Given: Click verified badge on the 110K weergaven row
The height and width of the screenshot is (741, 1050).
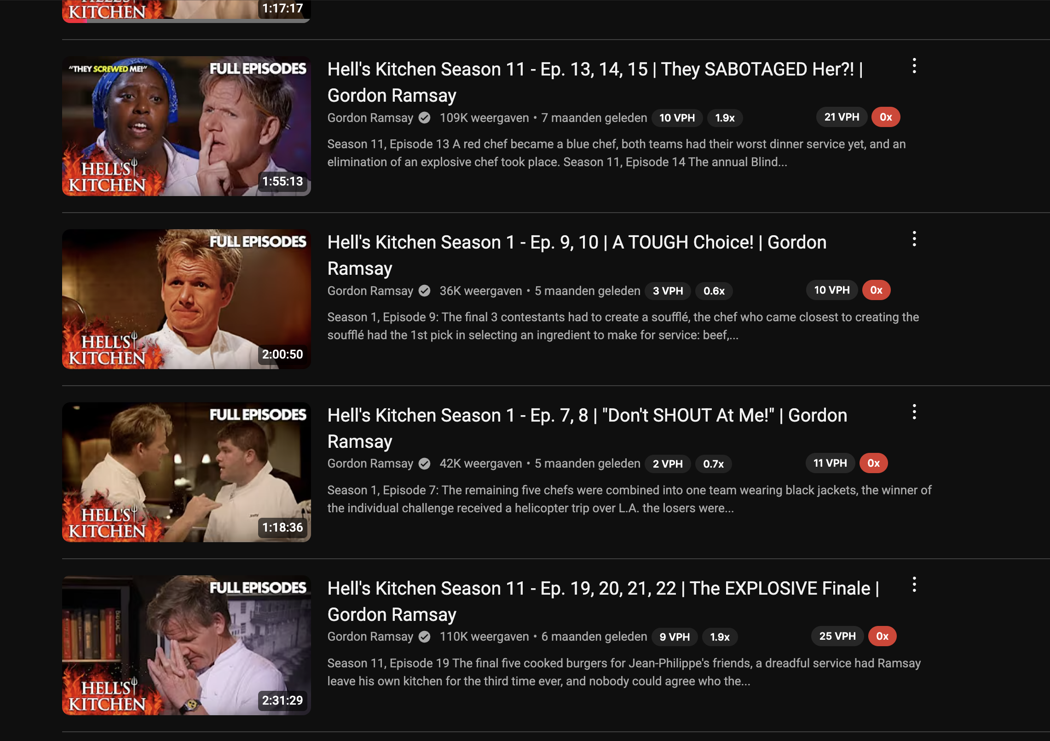Looking at the screenshot, I should point(424,637).
